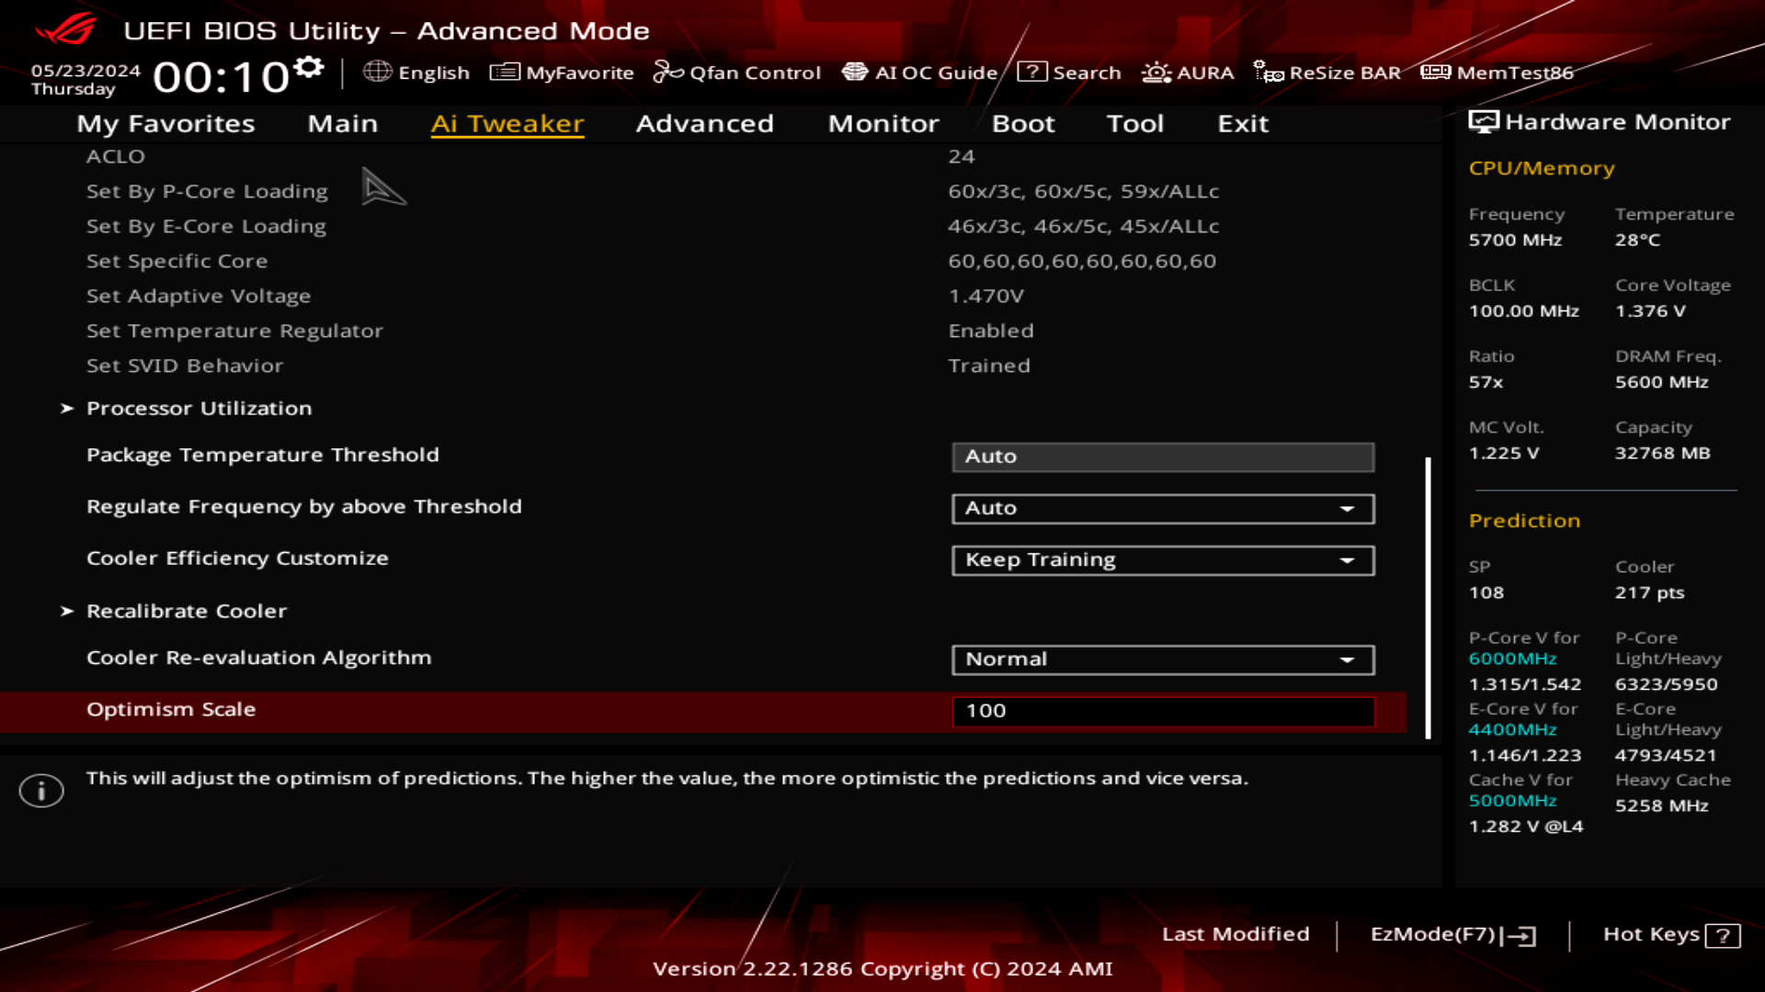1765x992 pixels.
Task: Open the Cooler Re-evaluation Algorithm dropdown
Action: [x=1162, y=659]
